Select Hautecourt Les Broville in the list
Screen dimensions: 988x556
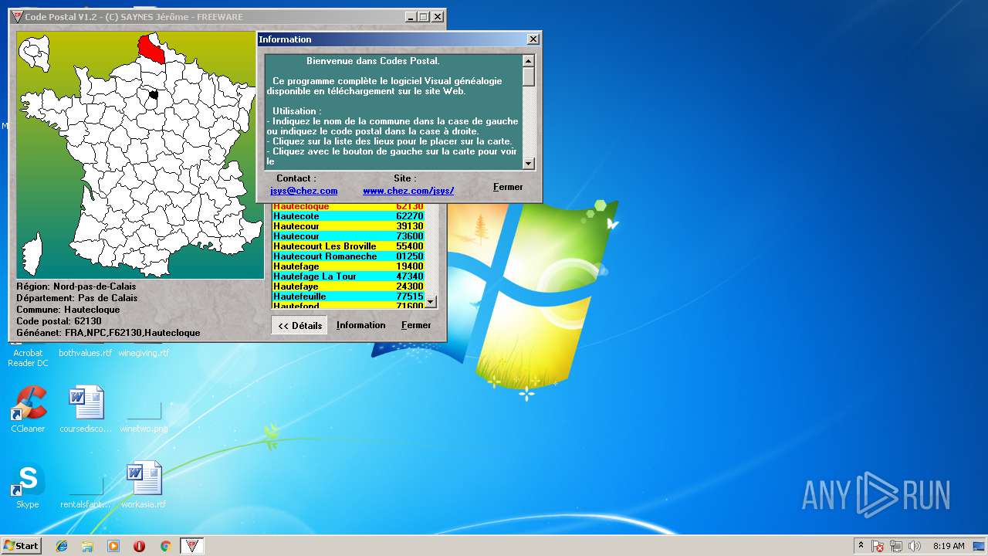point(348,246)
